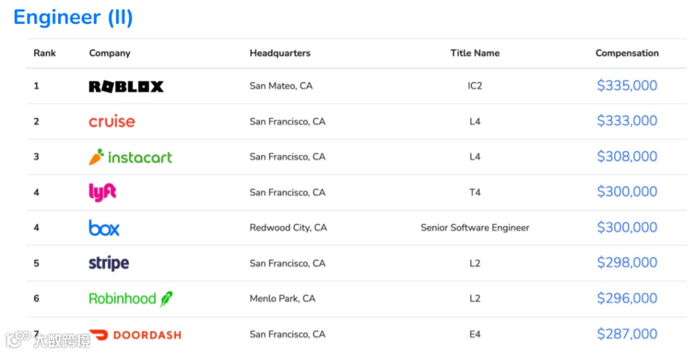Screen dimensions: 696x353
Task: Select the DoorDash logo
Action: point(135,334)
